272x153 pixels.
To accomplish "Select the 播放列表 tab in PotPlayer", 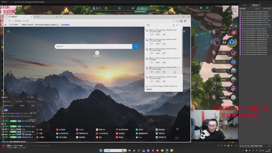I will [255, 5].
